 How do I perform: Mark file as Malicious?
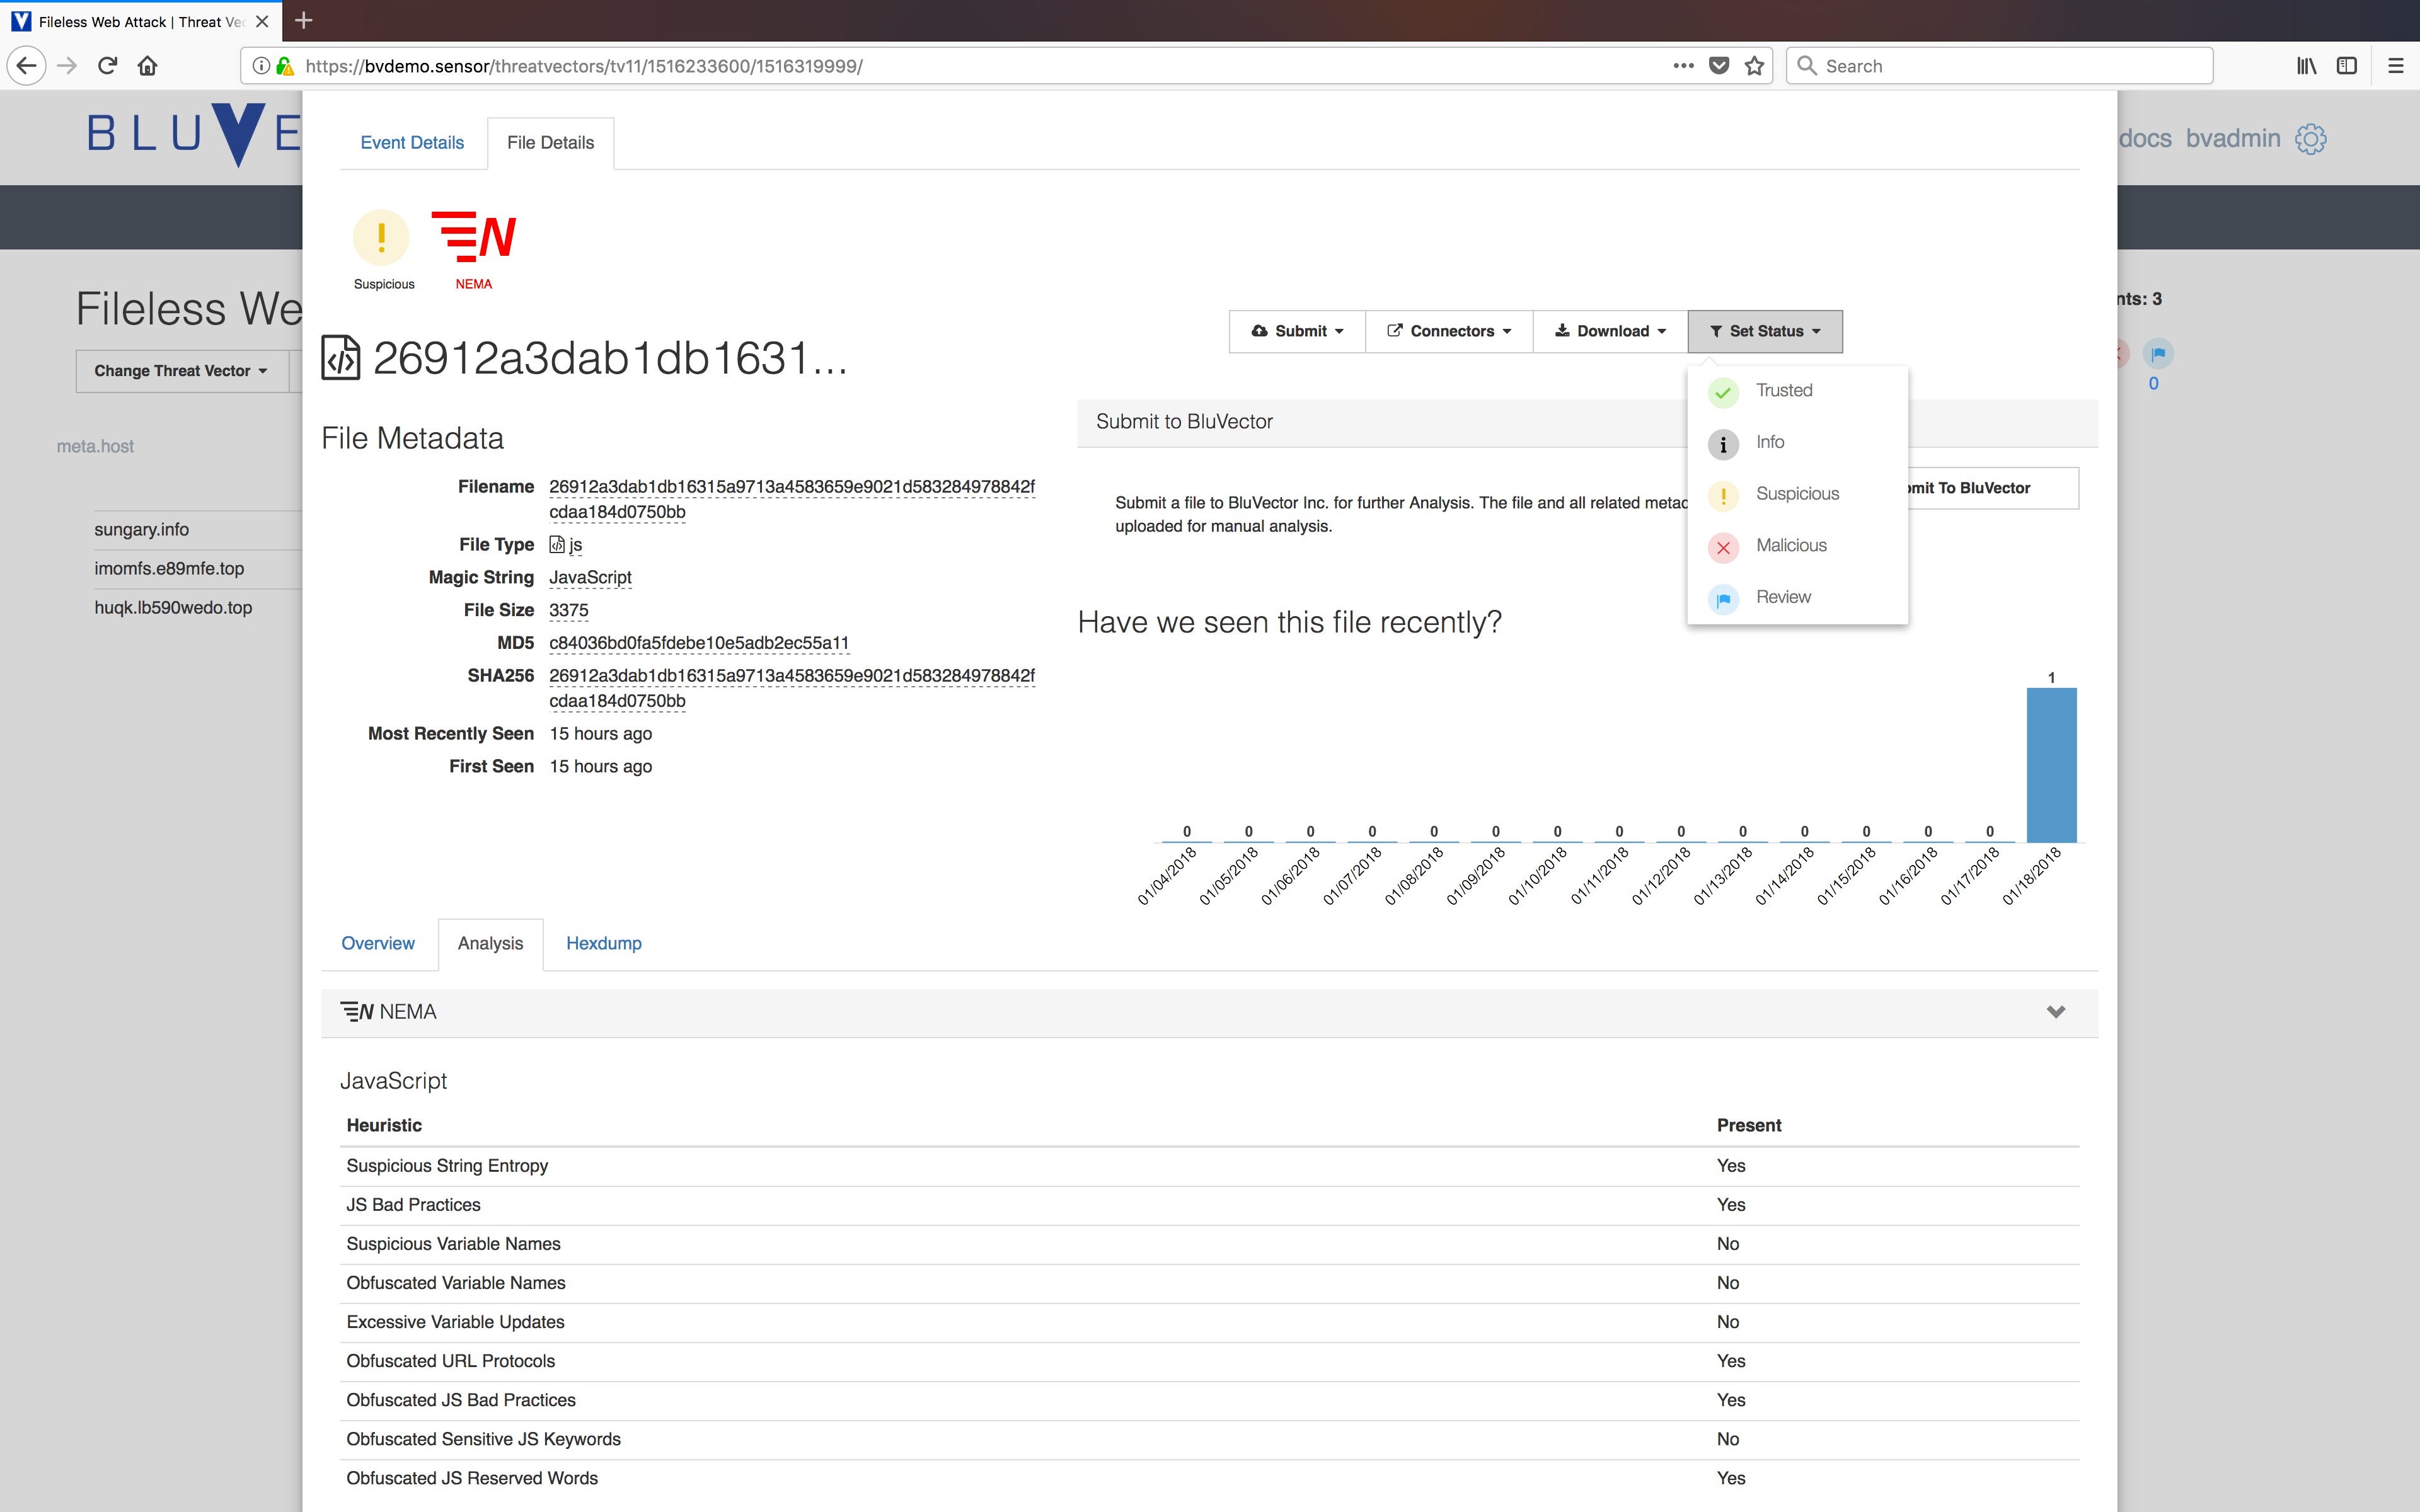pyautogui.click(x=1797, y=546)
